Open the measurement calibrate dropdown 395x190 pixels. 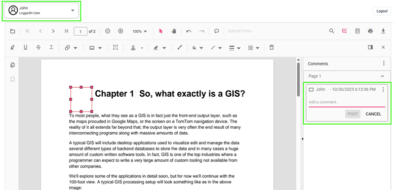tap(96, 48)
